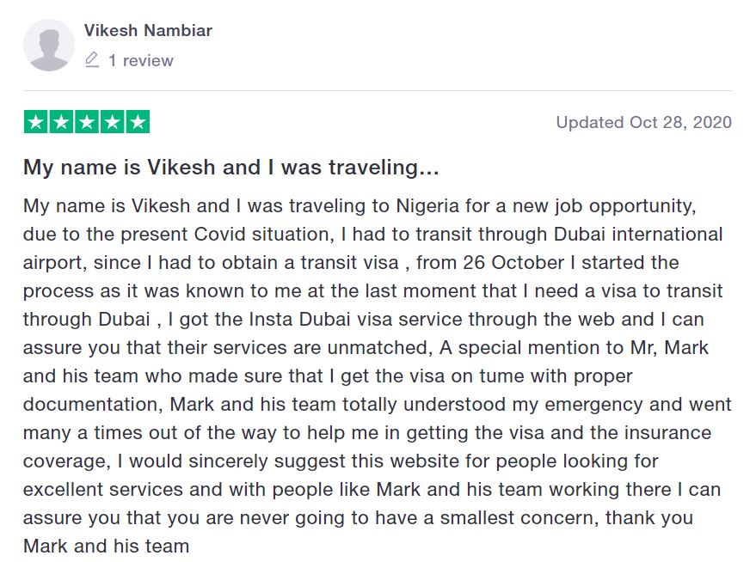Select the '1 review' text
Viewport: 756px width, 562px height.
coord(140,61)
